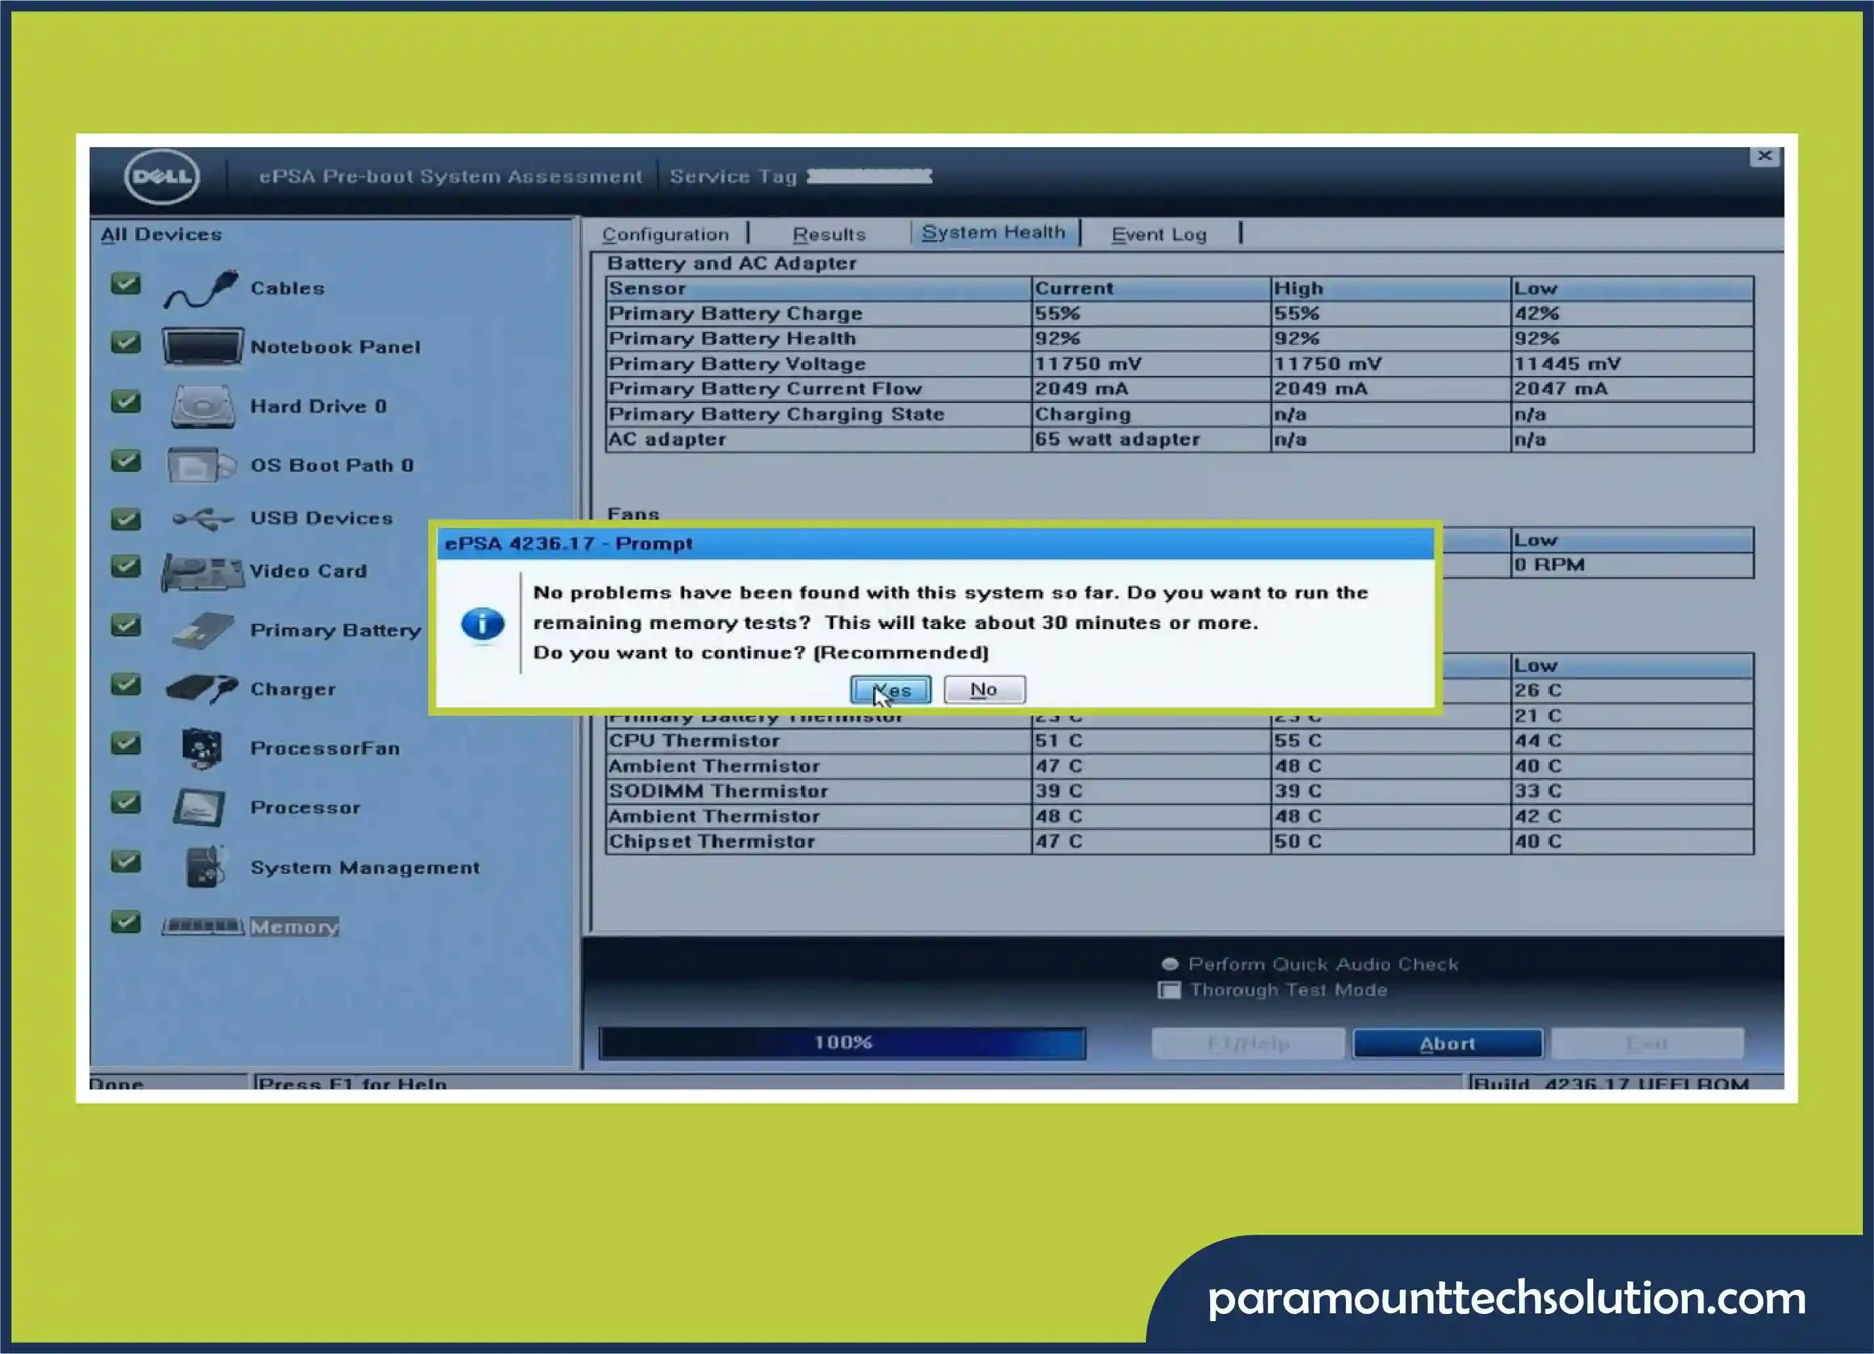Screen dimensions: 1874x1354
Task: Toggle the Primary Battery checkbox
Action: click(125, 625)
